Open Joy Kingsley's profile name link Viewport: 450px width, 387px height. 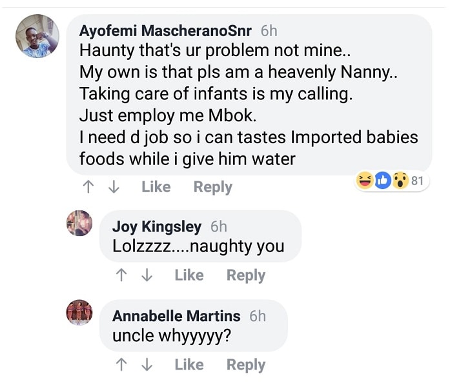157,226
